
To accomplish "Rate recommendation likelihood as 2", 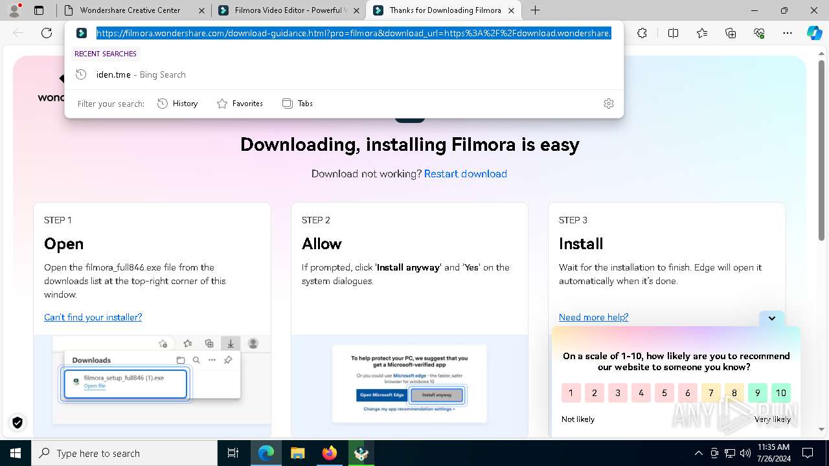I will point(594,393).
